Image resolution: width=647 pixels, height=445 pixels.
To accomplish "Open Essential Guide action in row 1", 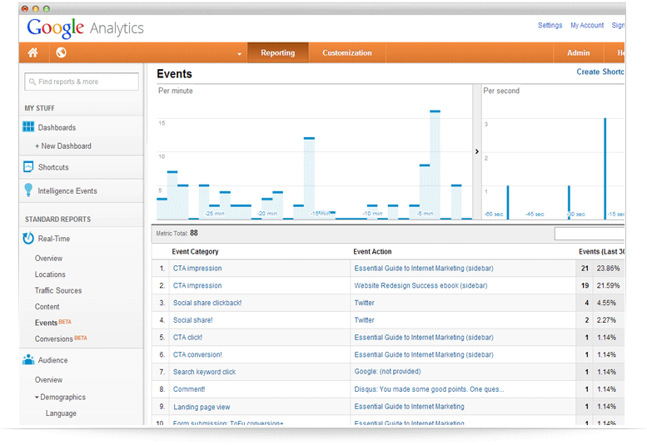I will [x=424, y=268].
